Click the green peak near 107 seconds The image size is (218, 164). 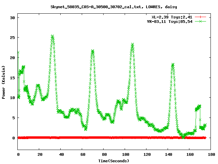tap(133, 44)
